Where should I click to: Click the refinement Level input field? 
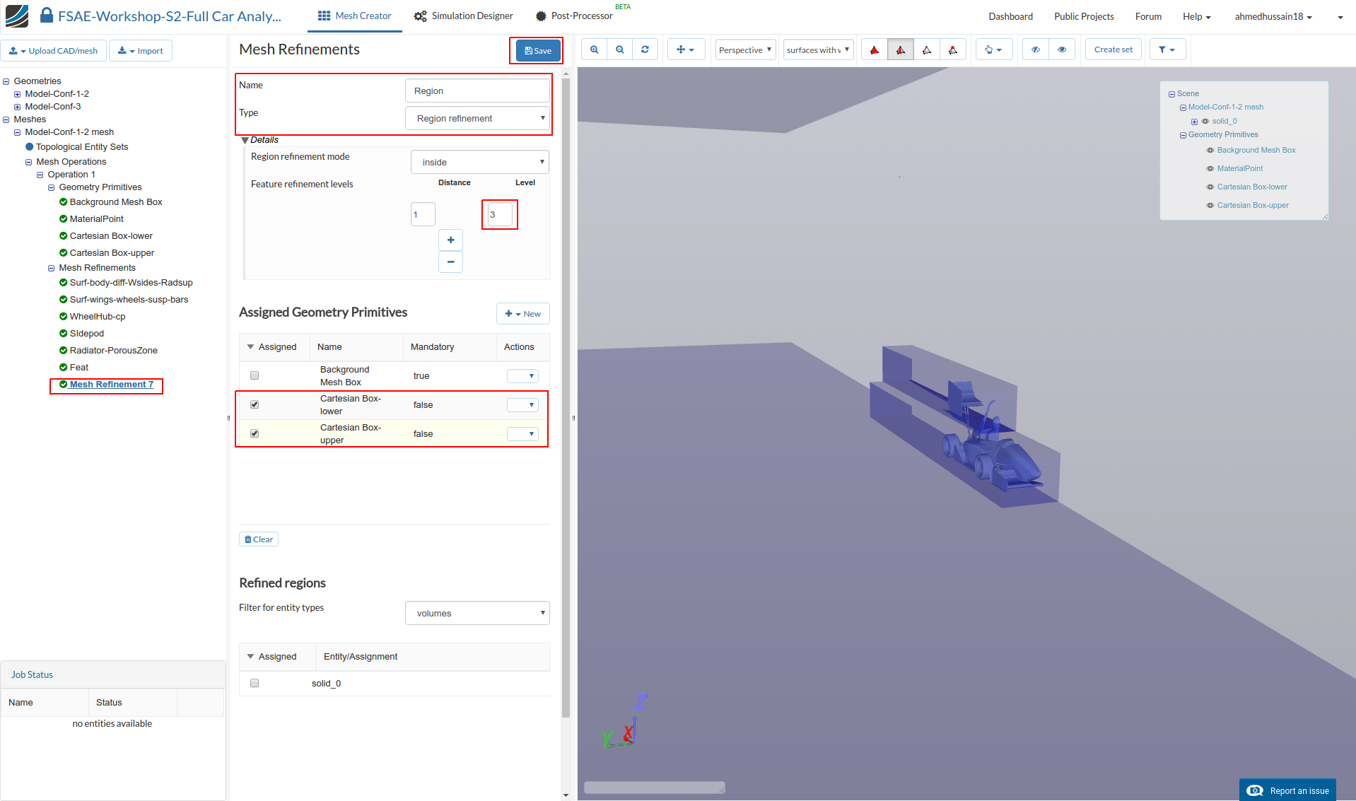(499, 214)
